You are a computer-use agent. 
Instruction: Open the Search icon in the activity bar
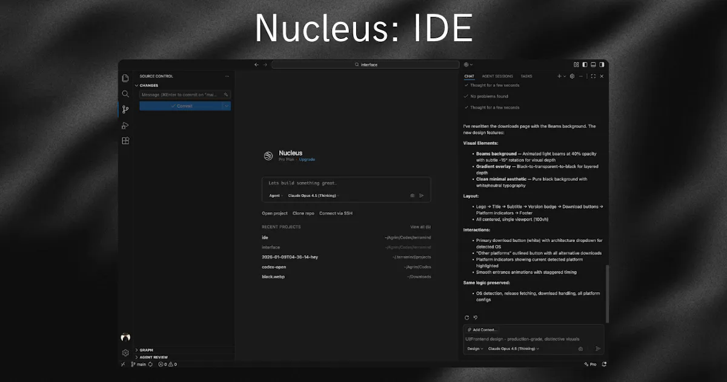tap(125, 94)
